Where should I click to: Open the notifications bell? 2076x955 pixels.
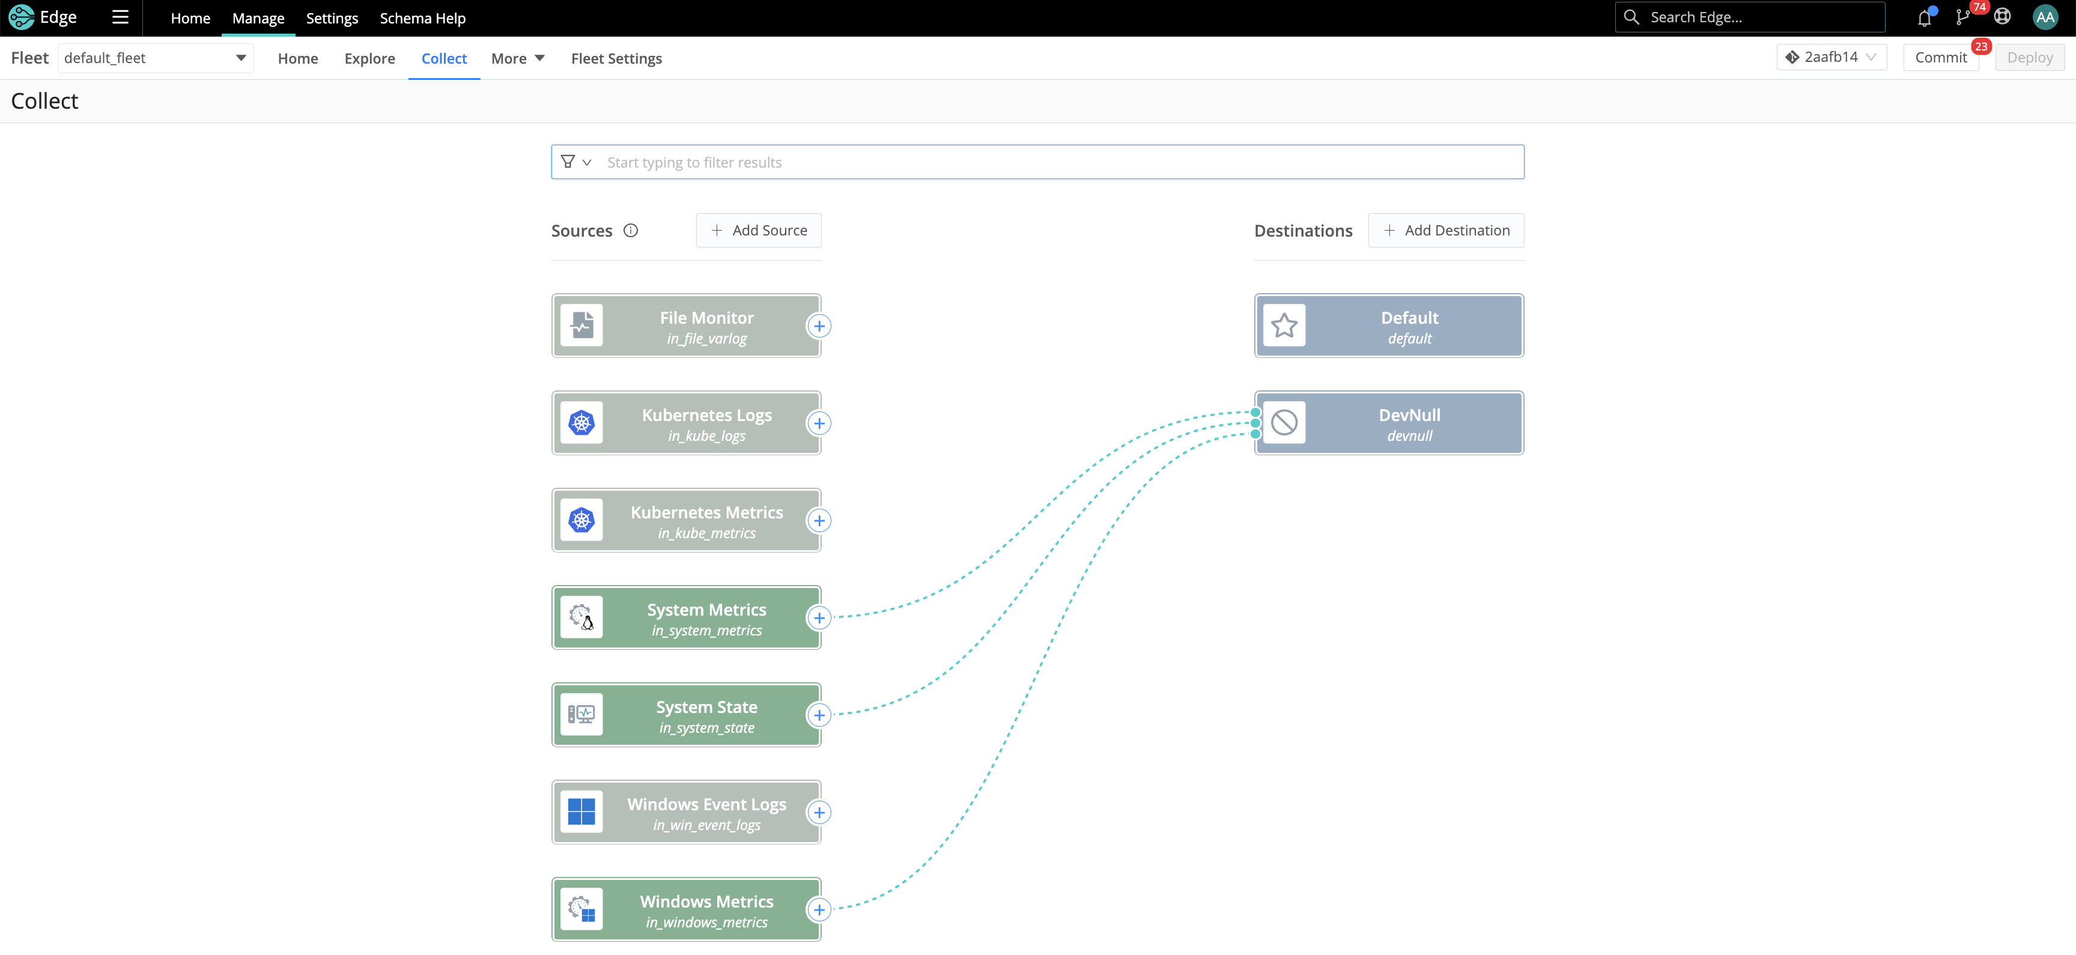(x=1925, y=17)
